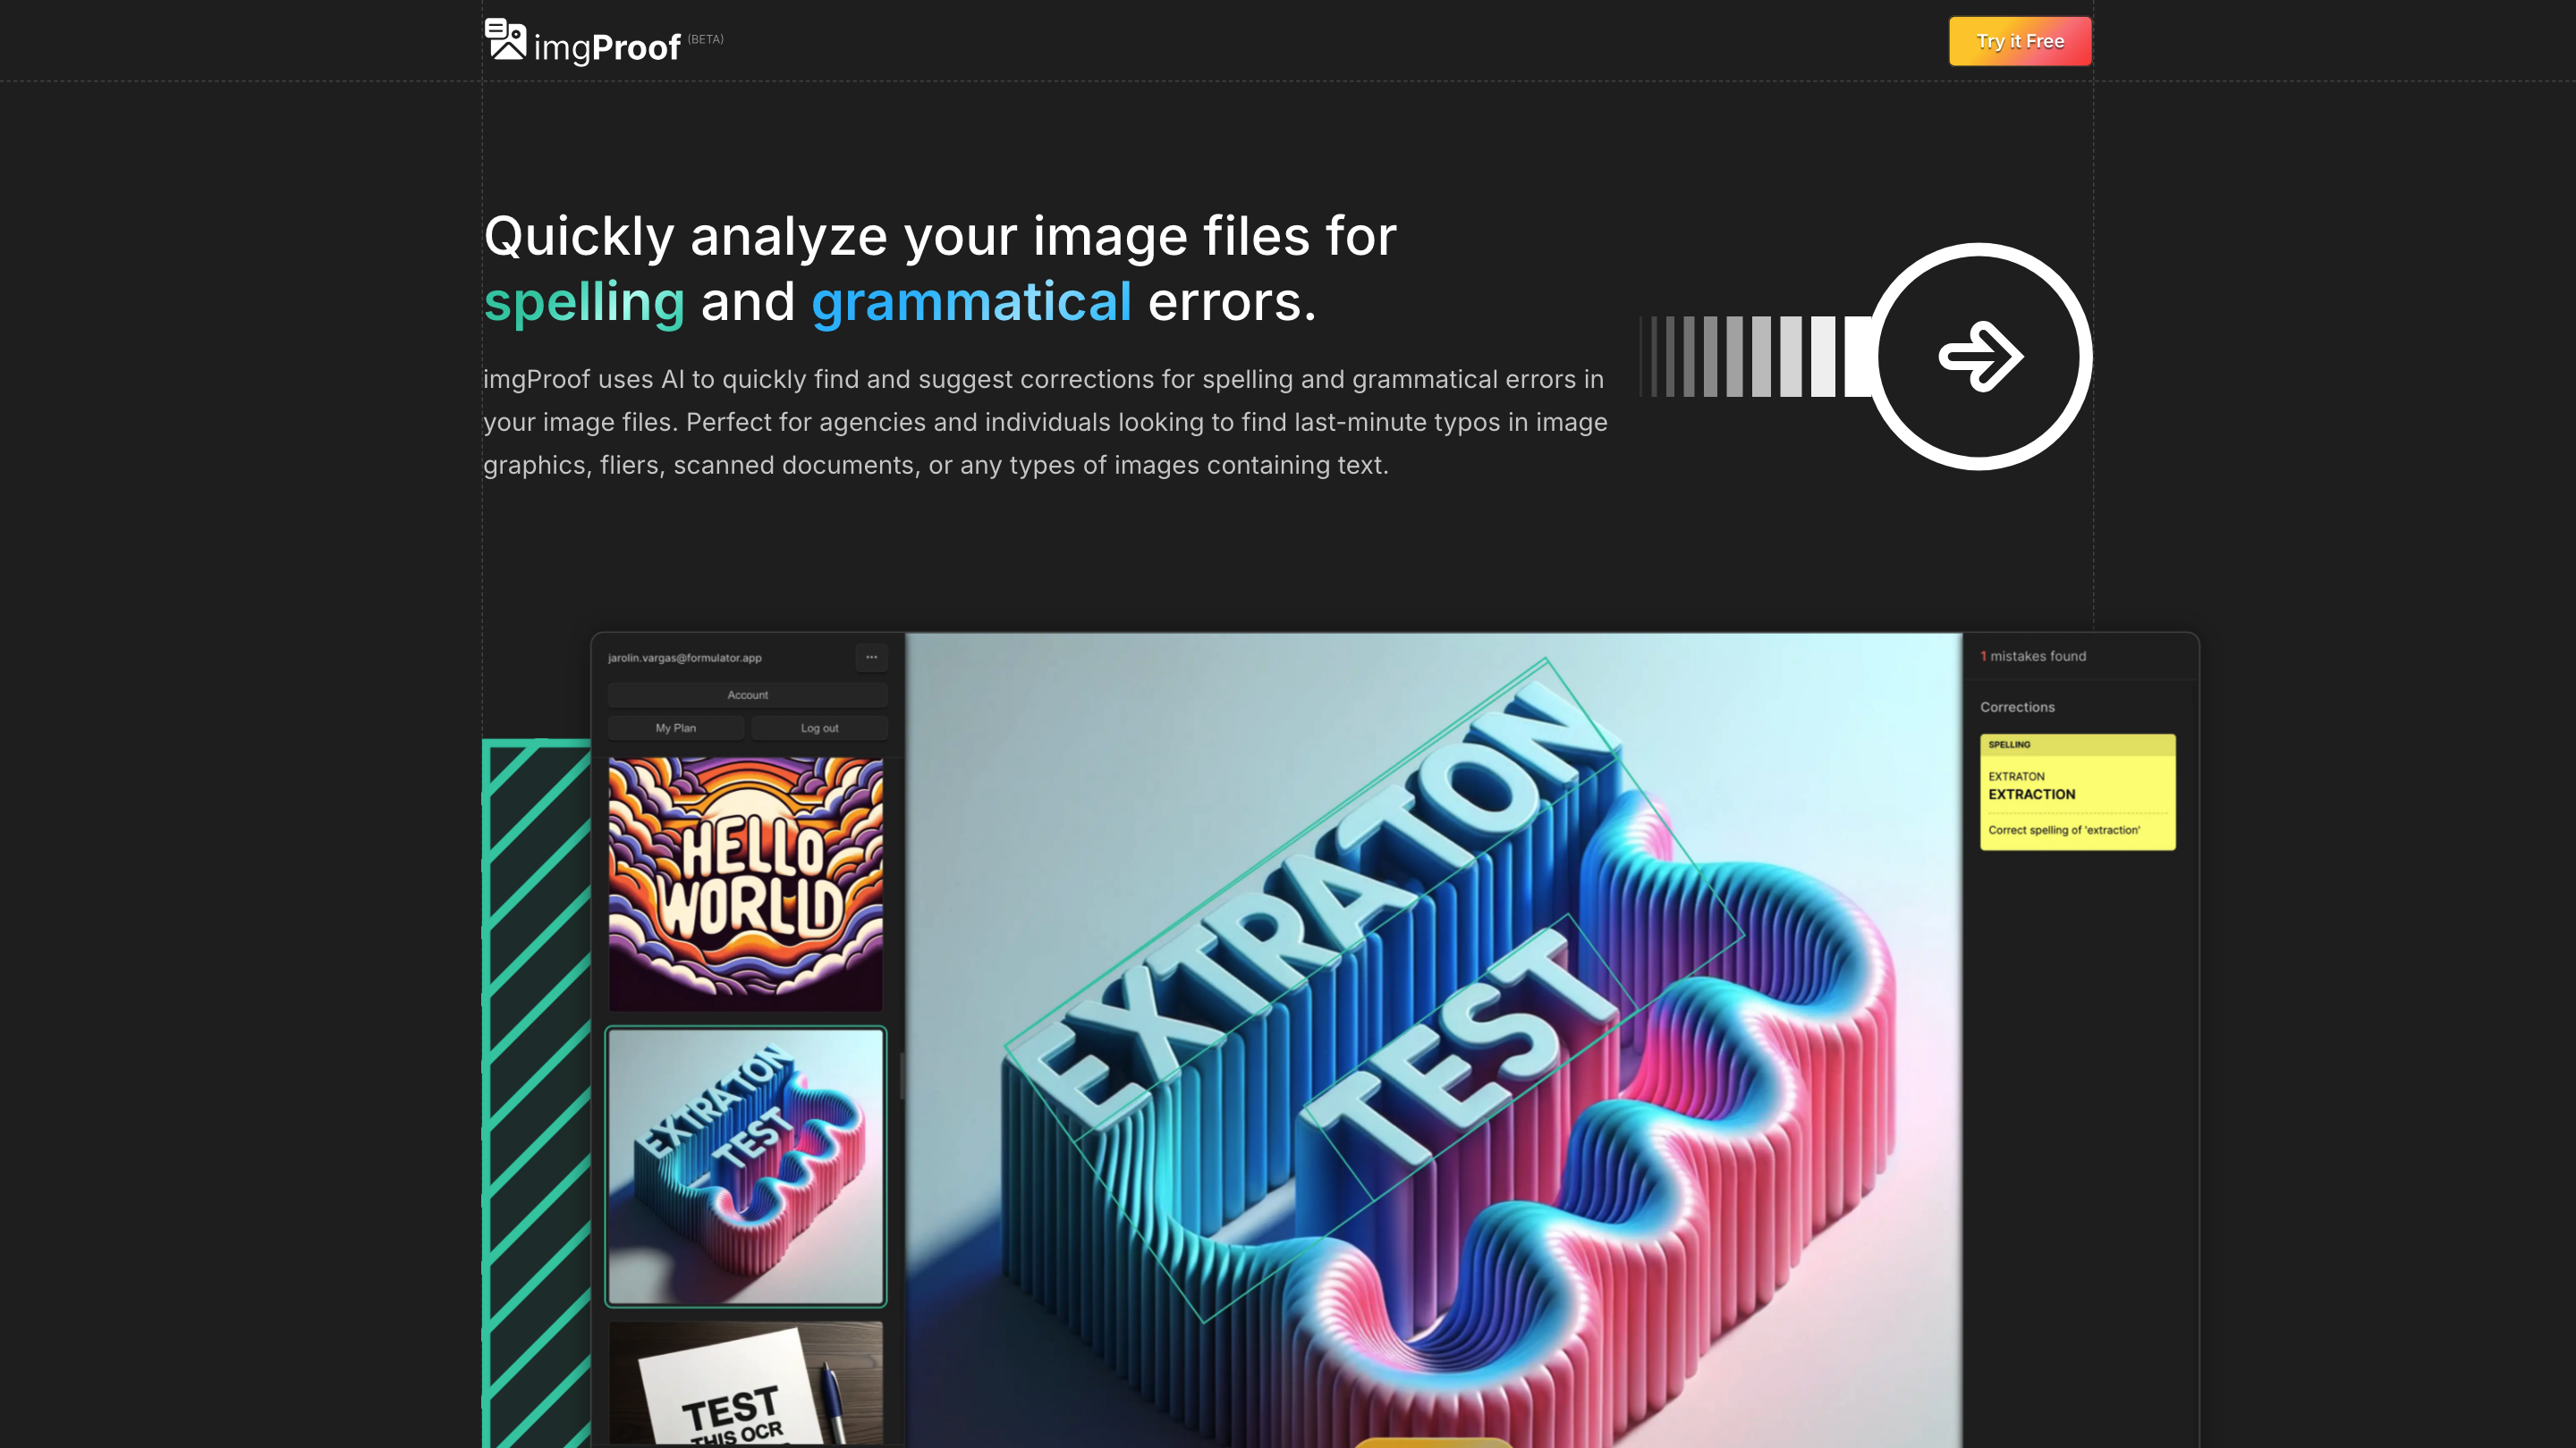Click the imgProof brand name text
Viewport: 2576px width, 1448px height.
click(x=607, y=47)
